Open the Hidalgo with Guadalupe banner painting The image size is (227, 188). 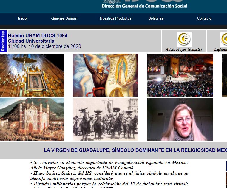tap(106, 75)
